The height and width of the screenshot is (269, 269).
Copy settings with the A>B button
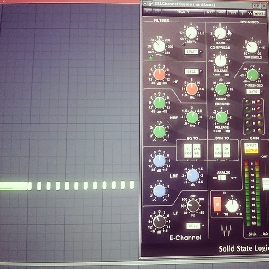[x=210, y=12]
